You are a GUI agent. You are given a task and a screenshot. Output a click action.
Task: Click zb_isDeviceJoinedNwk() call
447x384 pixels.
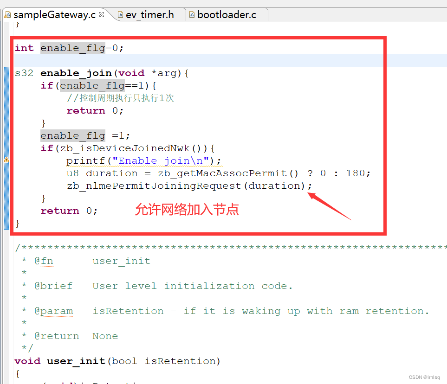[x=133, y=148]
